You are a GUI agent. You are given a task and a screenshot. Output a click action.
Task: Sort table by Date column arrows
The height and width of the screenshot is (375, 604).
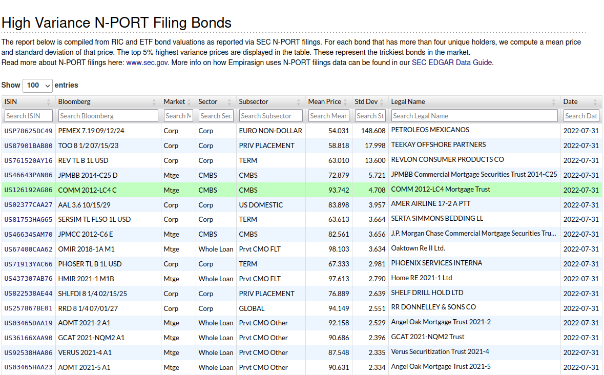pos(595,102)
